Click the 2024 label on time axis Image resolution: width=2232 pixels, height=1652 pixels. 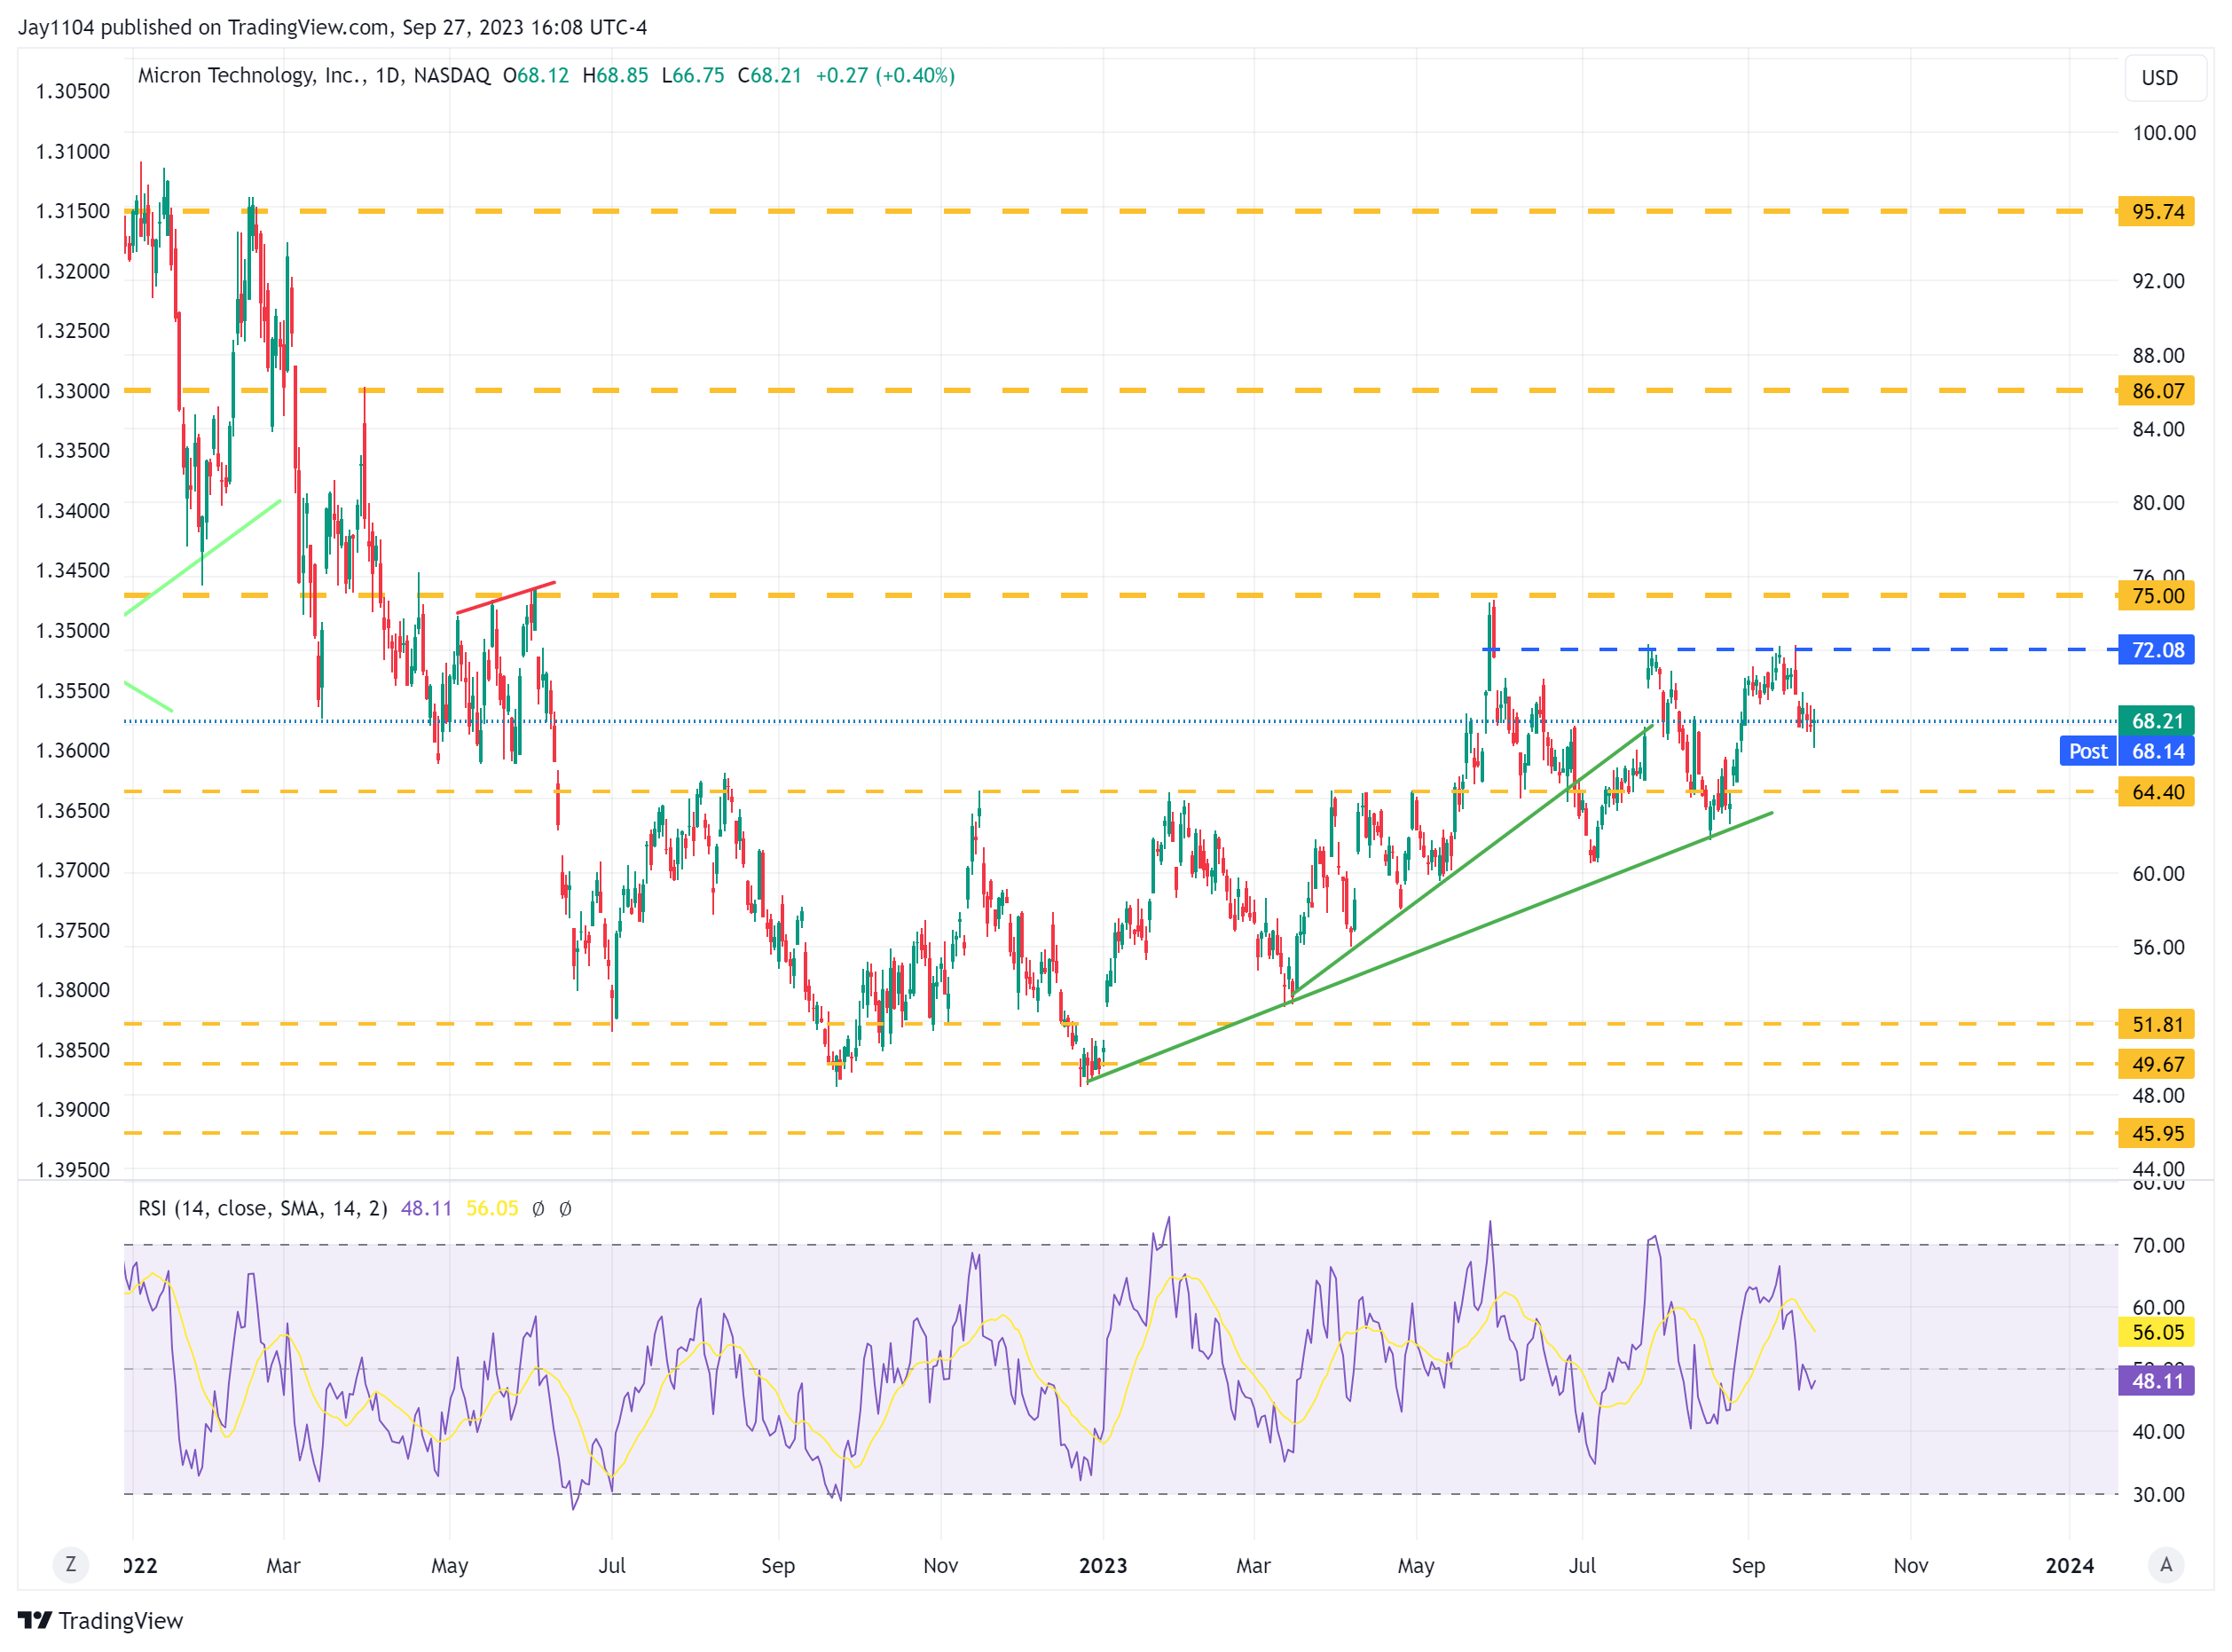[2069, 1565]
